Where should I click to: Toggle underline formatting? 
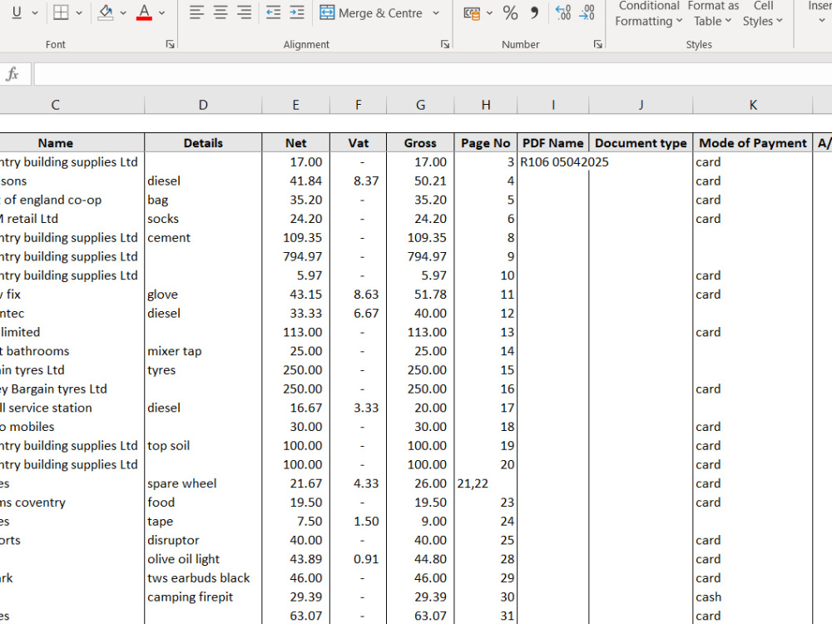tap(17, 12)
